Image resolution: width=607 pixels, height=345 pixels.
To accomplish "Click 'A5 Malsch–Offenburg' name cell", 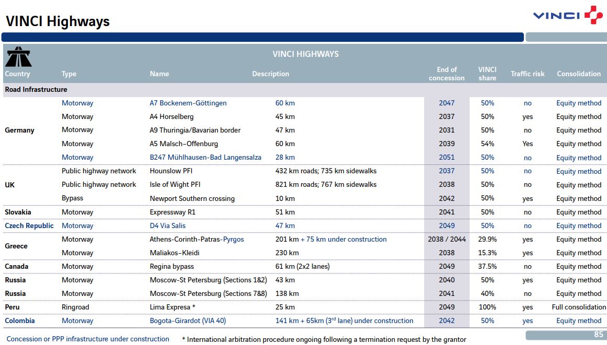I will 184,144.
